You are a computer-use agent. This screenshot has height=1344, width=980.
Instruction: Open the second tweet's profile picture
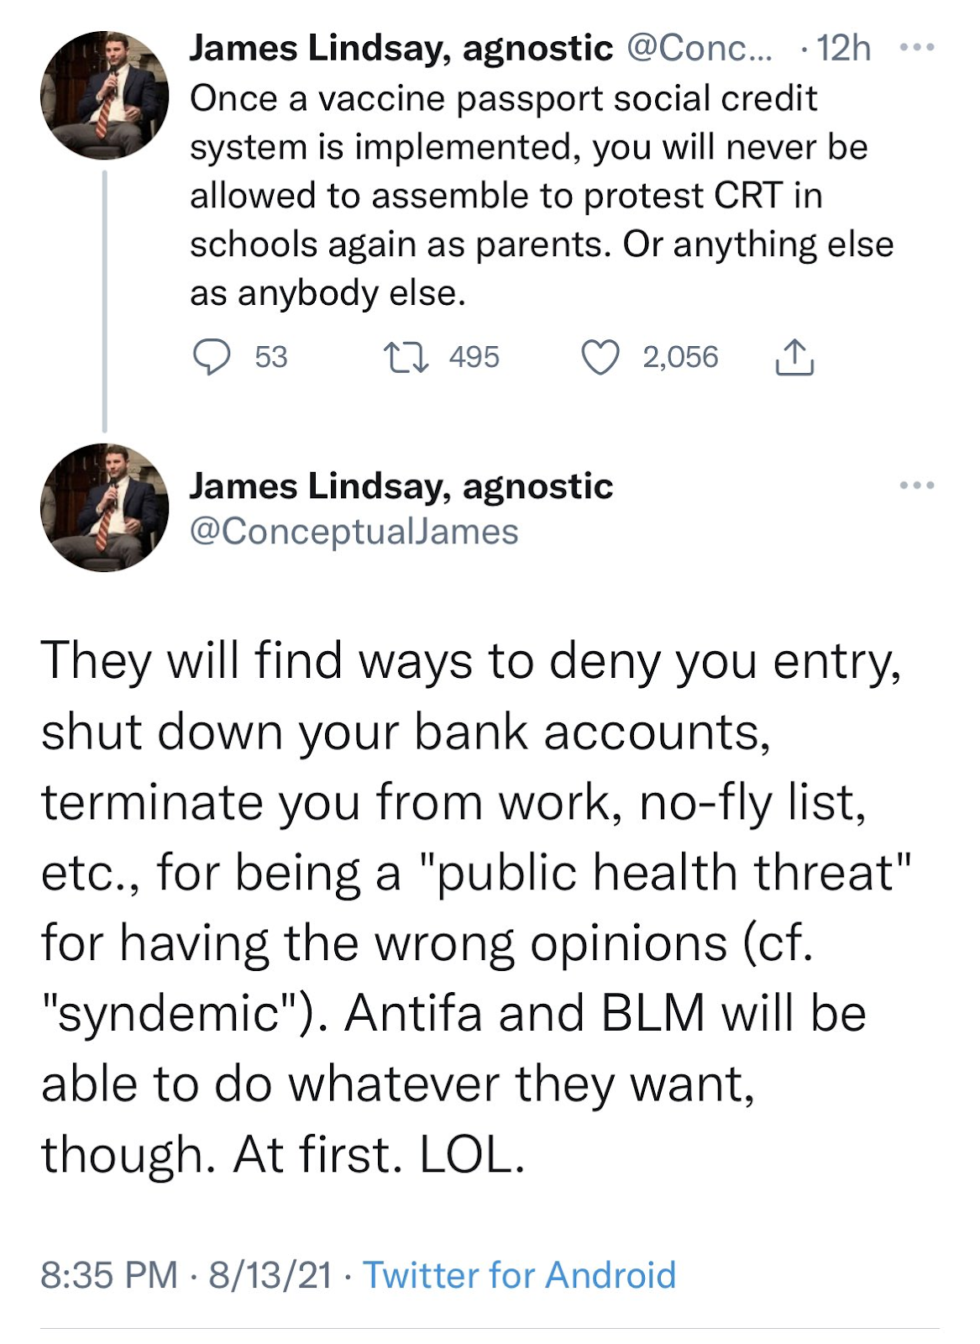[104, 507]
